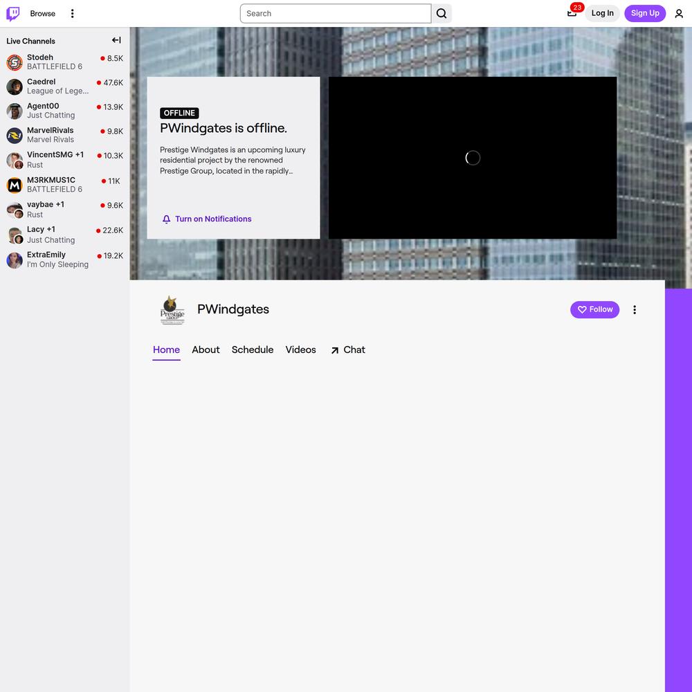Select the Agent00 channel name
Screen dimensions: 692x692
pos(43,106)
